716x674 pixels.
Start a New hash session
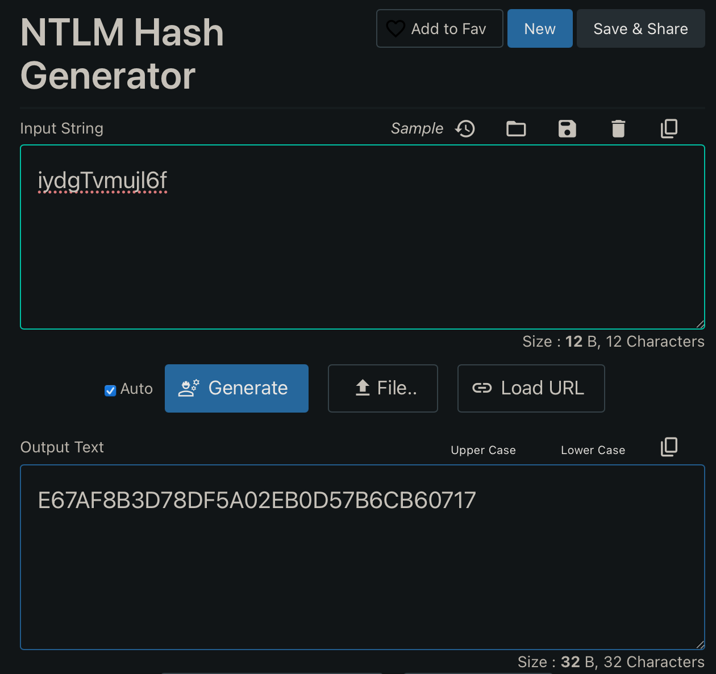click(x=539, y=28)
